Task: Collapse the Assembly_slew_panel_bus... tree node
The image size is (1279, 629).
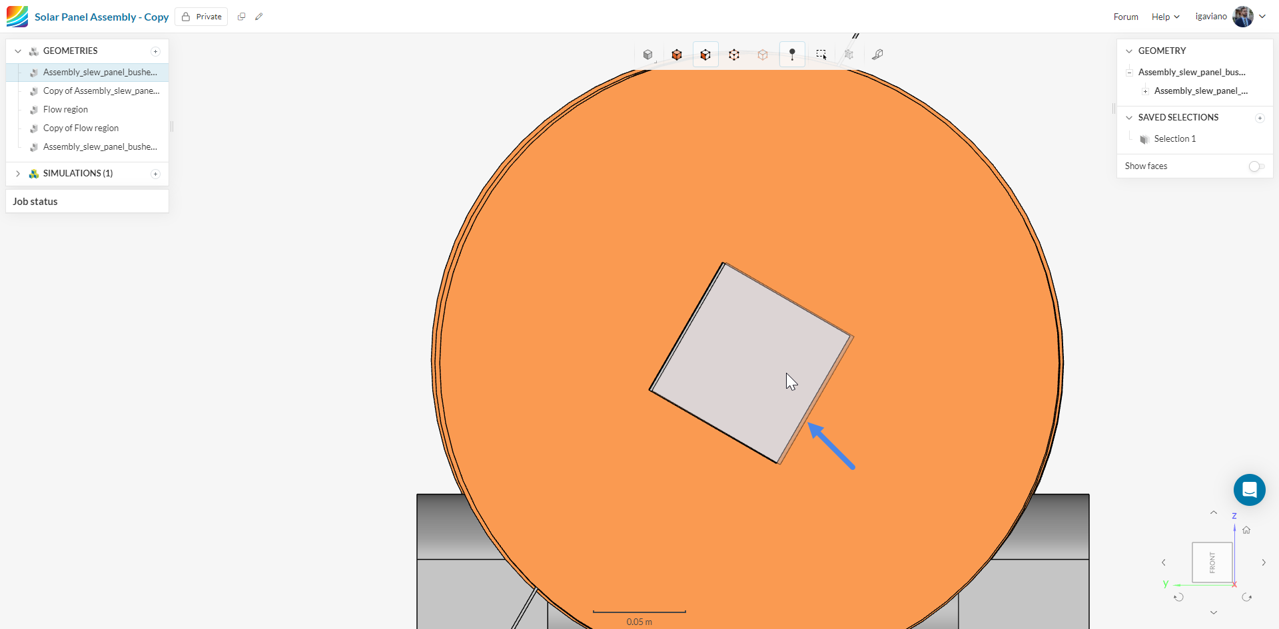Action: click(1129, 73)
